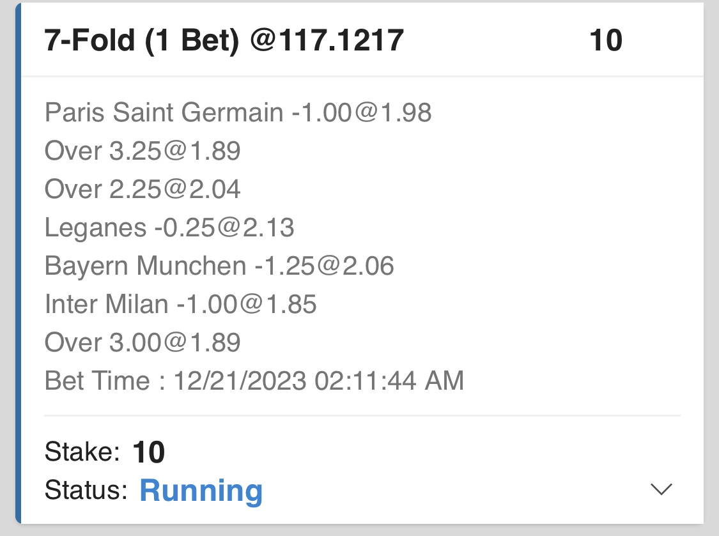Click the divider line above Stake
719x536 pixels.
[x=362, y=416]
